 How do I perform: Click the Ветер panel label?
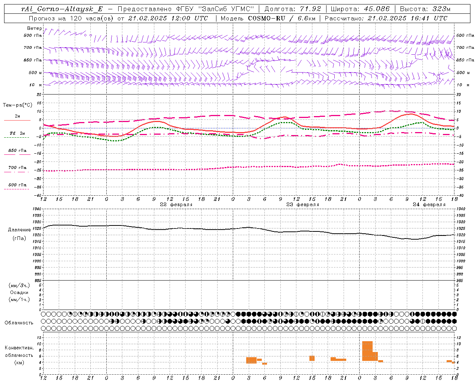point(34,28)
